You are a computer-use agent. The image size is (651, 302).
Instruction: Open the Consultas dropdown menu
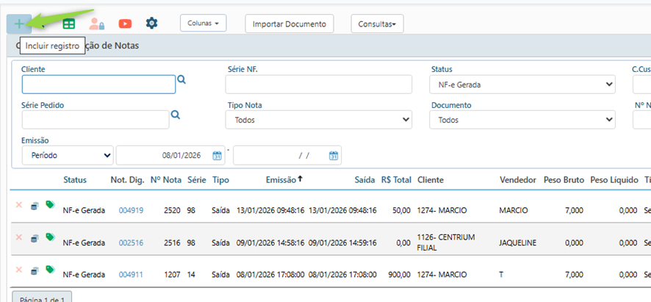click(376, 24)
